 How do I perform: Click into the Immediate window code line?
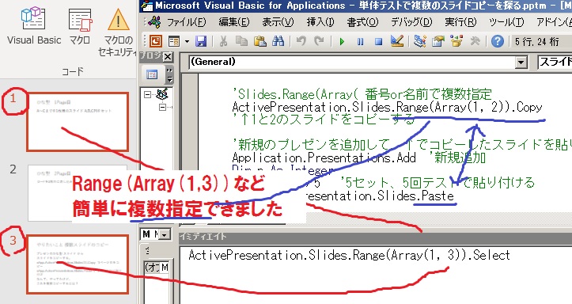pos(349,255)
